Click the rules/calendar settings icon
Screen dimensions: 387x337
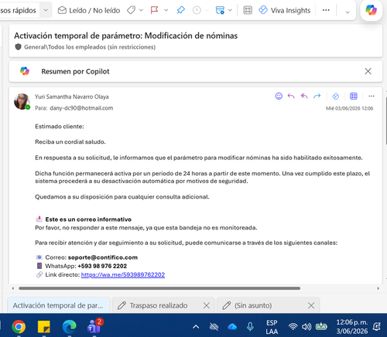pos(220,10)
